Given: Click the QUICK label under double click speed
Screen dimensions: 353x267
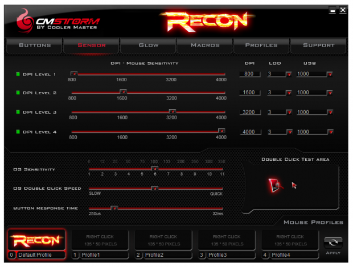Looking at the screenshot, I should (x=216, y=194).
